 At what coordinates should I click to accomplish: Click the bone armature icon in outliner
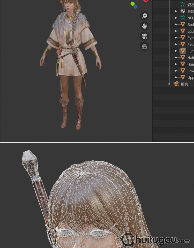pos(183,11)
